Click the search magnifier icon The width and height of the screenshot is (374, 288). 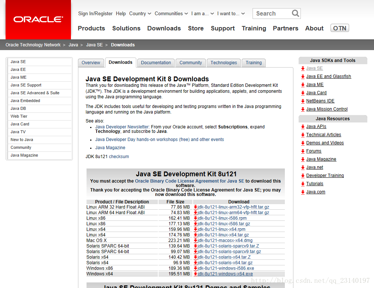(x=295, y=13)
